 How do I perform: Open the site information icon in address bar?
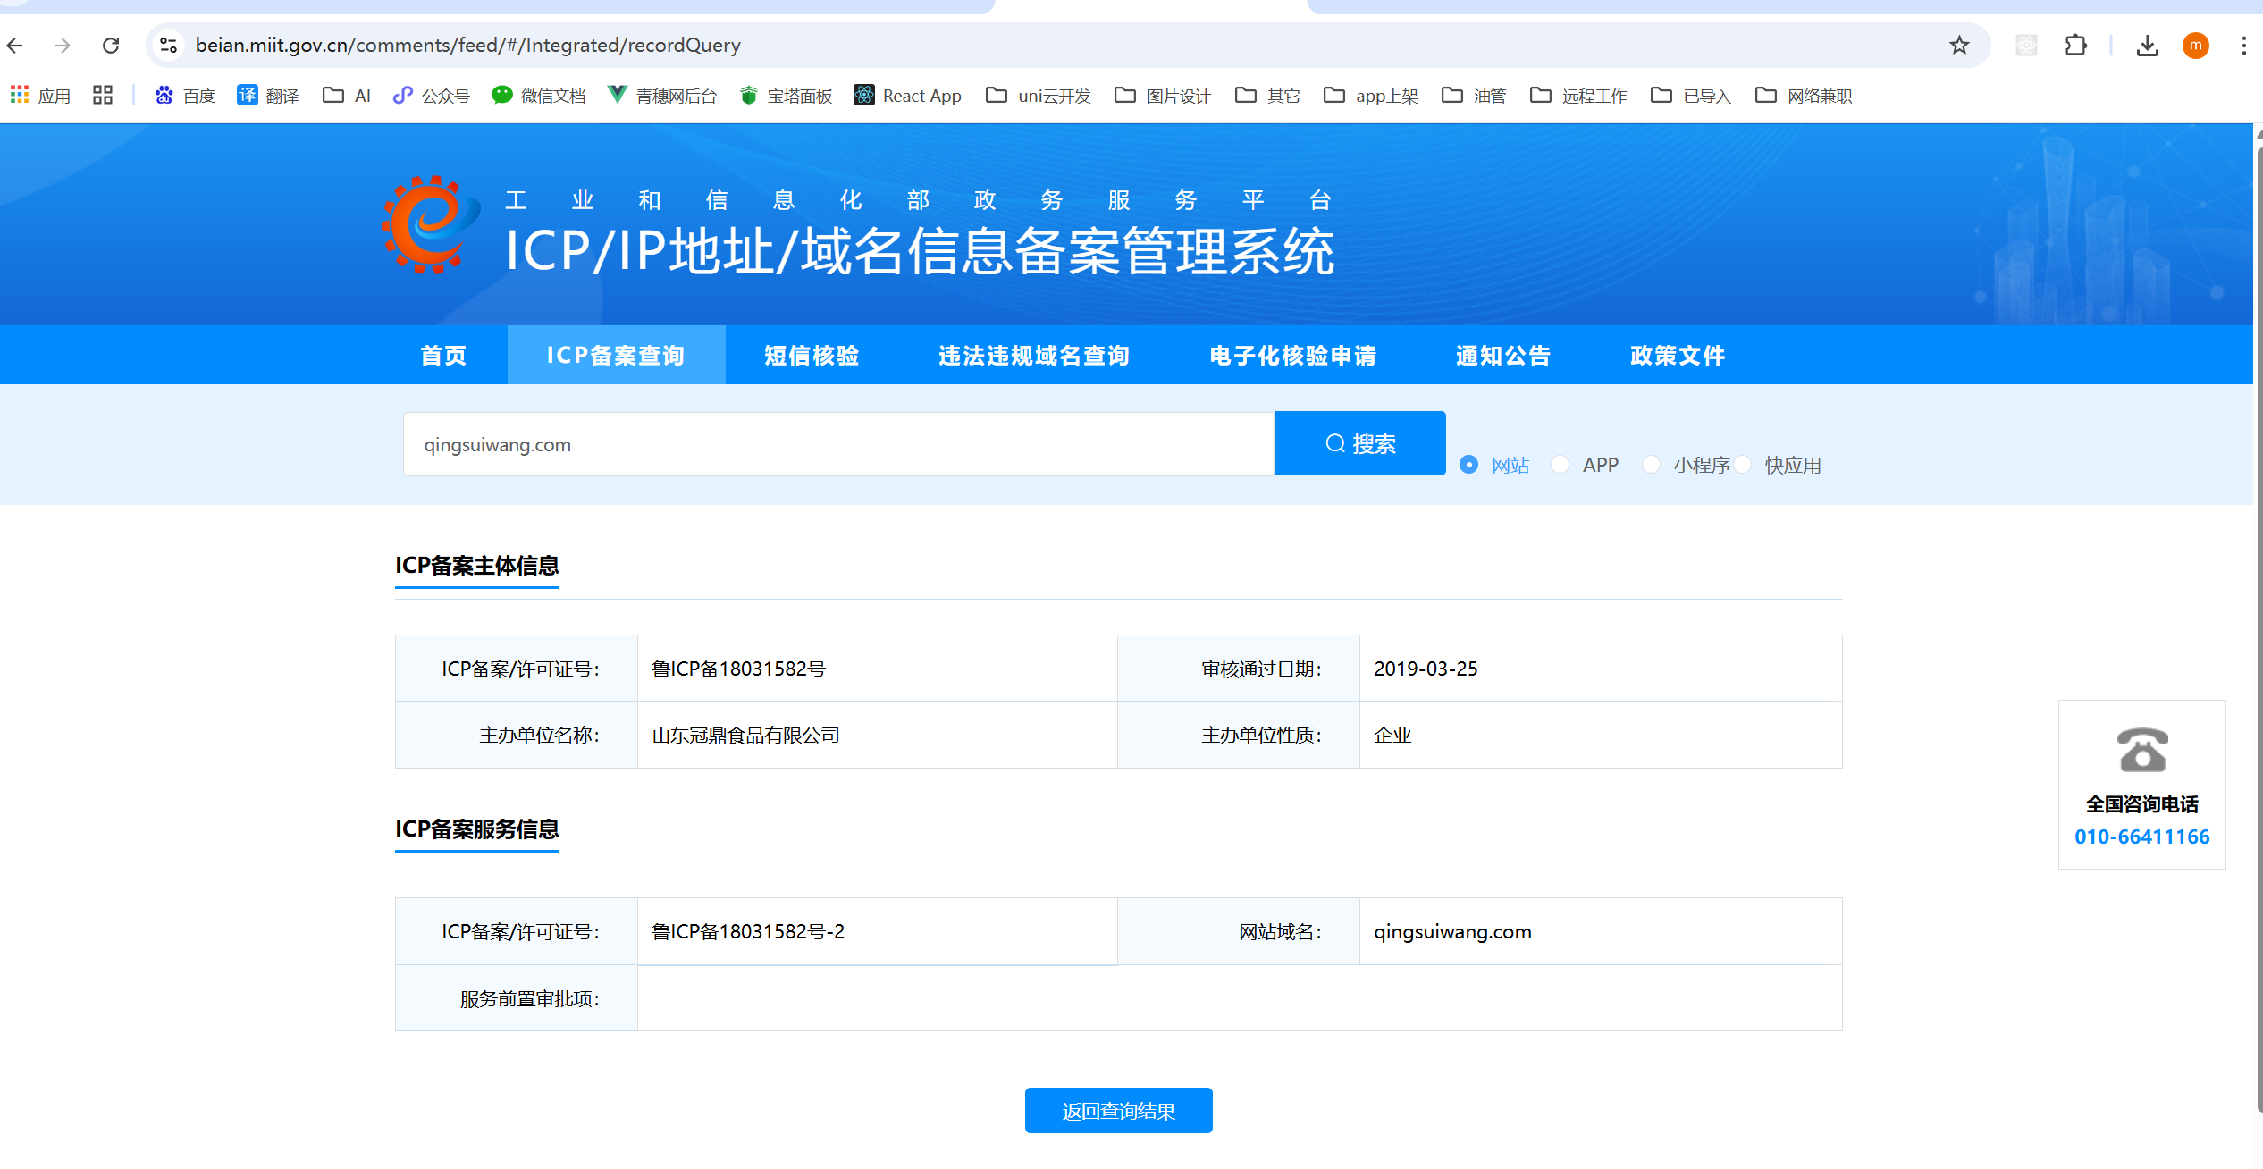[168, 45]
